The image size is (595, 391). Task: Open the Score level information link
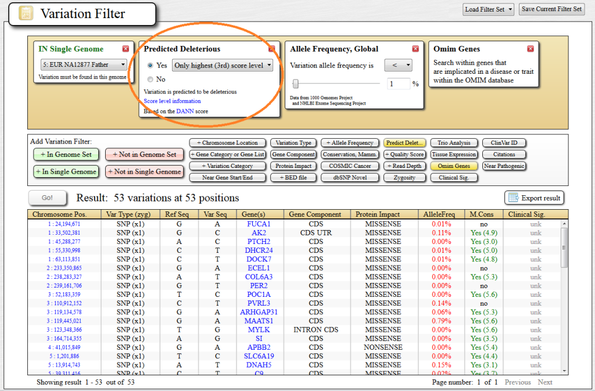click(x=171, y=102)
